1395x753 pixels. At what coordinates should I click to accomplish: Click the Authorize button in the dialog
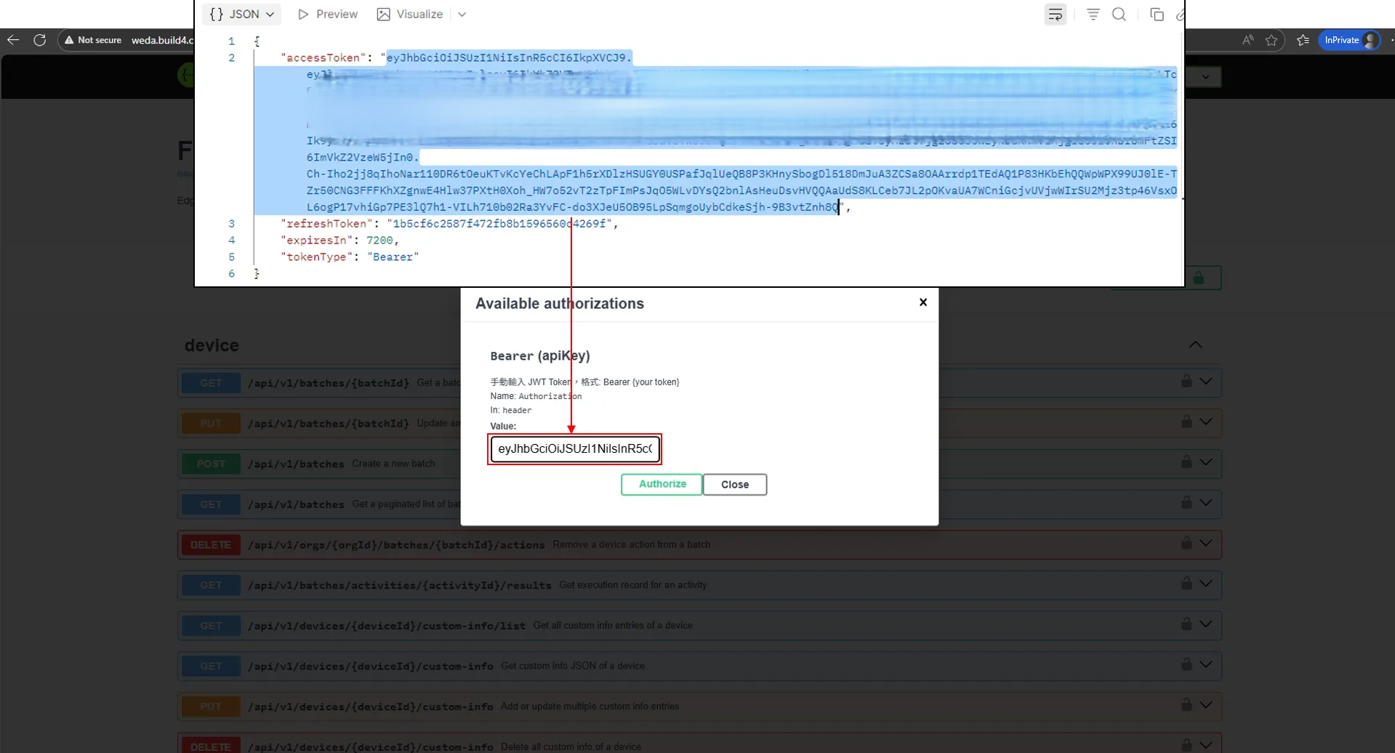[661, 484]
